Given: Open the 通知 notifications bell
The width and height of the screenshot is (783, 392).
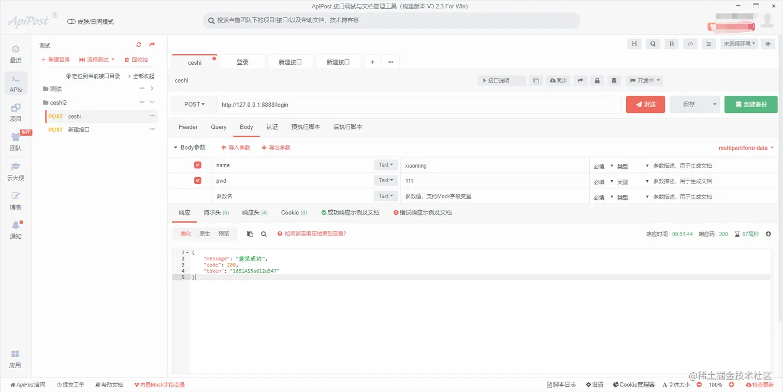Looking at the screenshot, I should click(16, 230).
